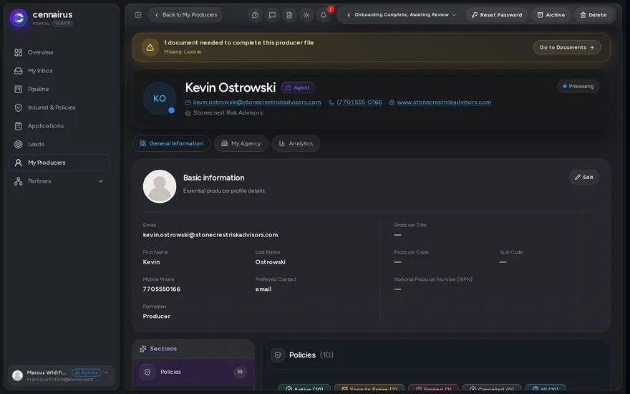Viewport: 630px width, 394px height.
Task: Open My Inbox in the sidebar
Action: 59,71
